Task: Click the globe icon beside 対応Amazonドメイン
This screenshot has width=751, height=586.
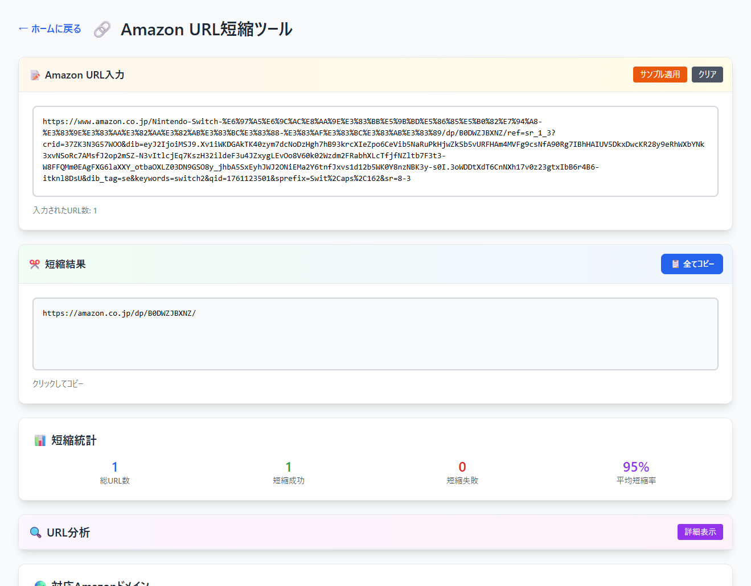Action: tap(40, 583)
